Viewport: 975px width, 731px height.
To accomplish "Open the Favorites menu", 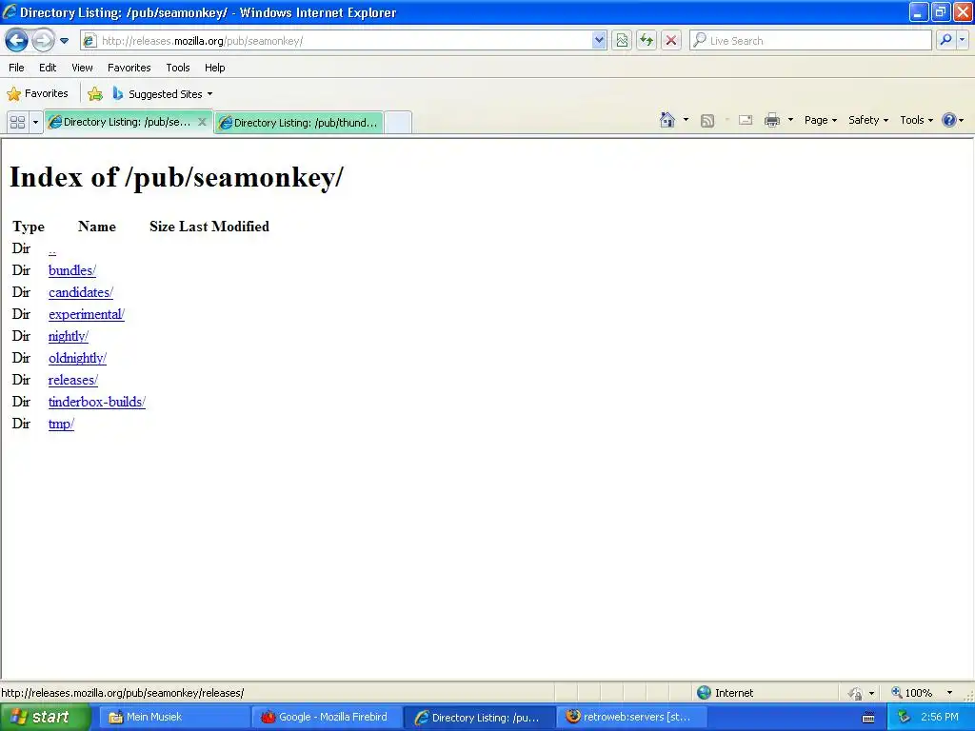I will click(x=129, y=68).
